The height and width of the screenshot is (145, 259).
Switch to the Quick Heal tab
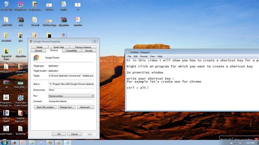click(59, 47)
